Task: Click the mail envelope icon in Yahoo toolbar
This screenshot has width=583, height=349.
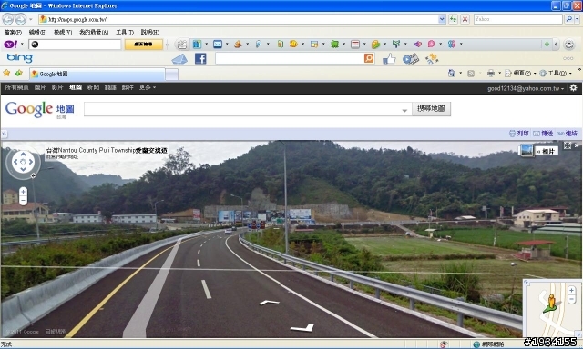Action: (218, 45)
